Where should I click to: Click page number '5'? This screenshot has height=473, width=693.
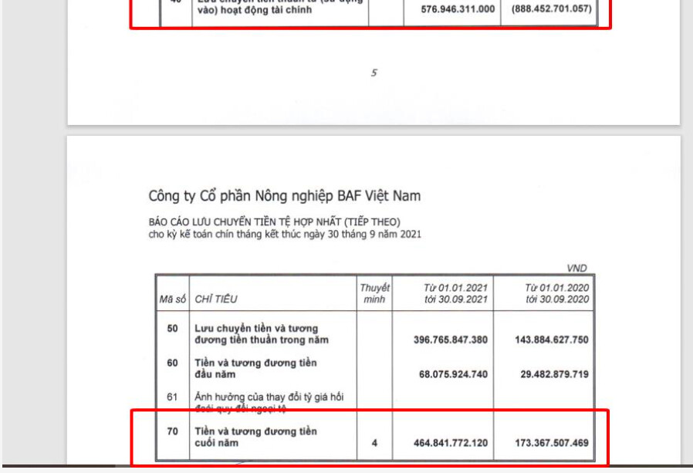[x=374, y=73]
